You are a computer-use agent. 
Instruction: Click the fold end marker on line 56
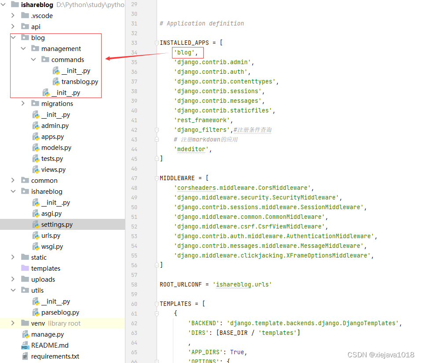pos(157,265)
